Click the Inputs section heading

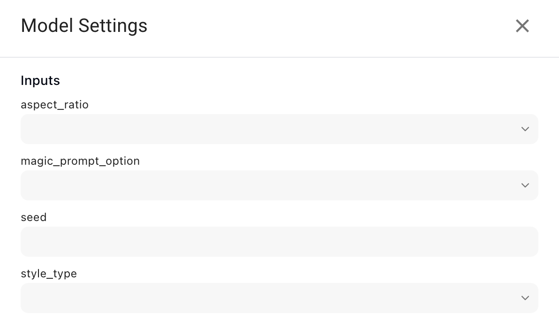[40, 81]
